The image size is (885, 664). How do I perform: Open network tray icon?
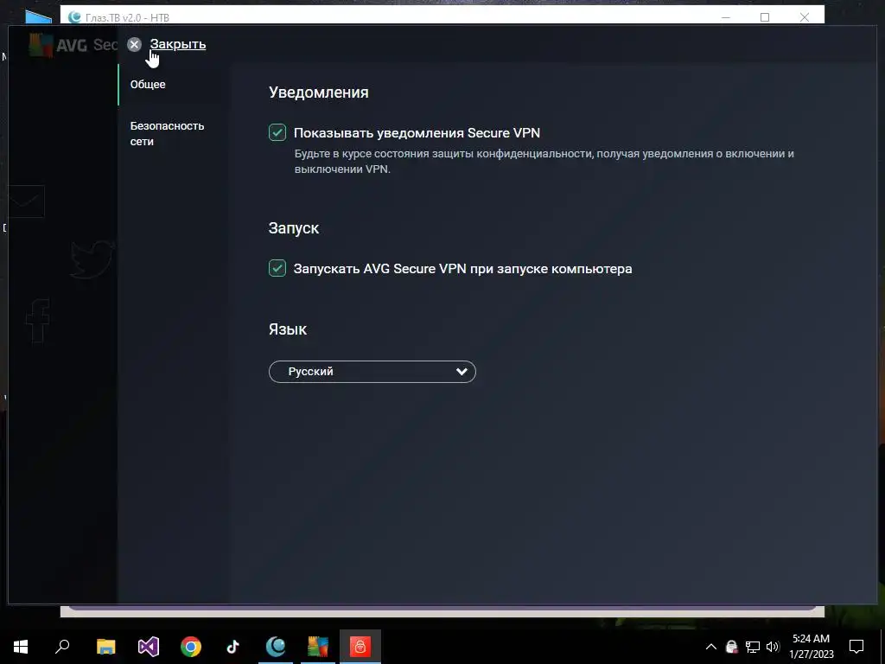[753, 647]
